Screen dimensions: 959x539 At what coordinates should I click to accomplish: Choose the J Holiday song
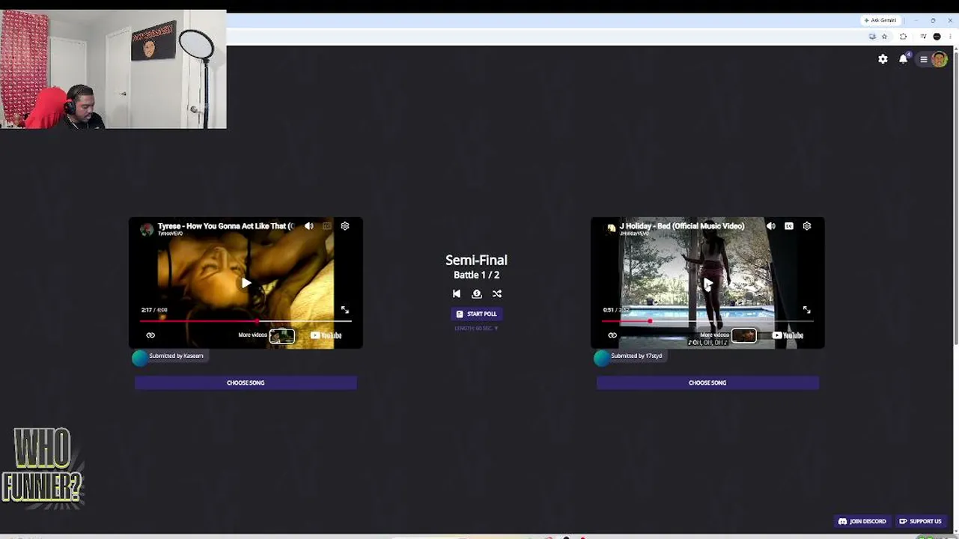click(707, 383)
